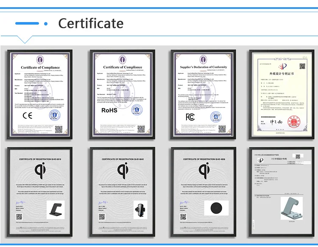The width and height of the screenshot is (318, 247).
Task: Click the red national emblem stamp
Action: coord(294,122)
